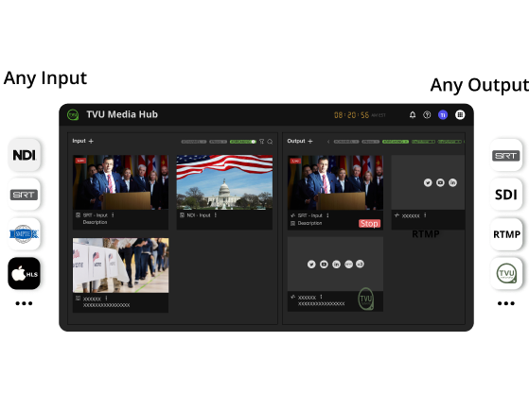Viewport: 529px width, 393px height.
Task: Toggle the green filter pill in the Input header
Action: [243, 142]
